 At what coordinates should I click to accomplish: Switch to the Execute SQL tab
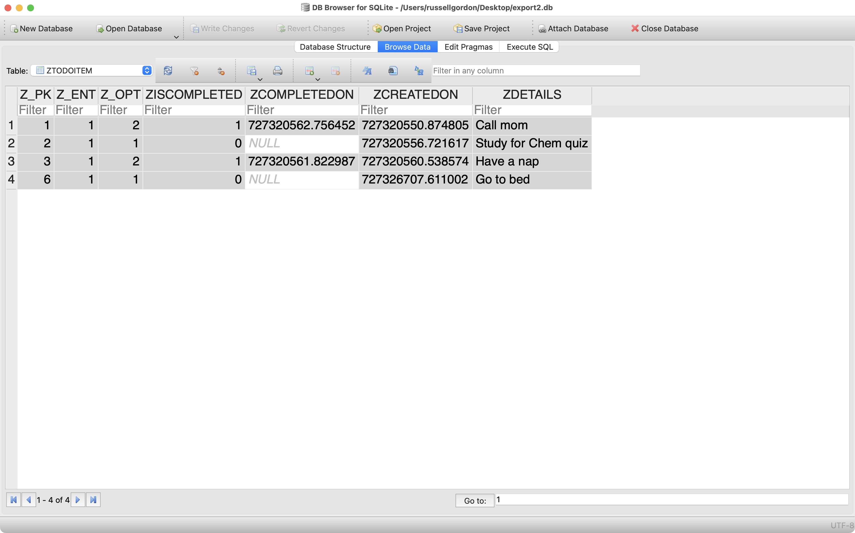click(x=529, y=47)
